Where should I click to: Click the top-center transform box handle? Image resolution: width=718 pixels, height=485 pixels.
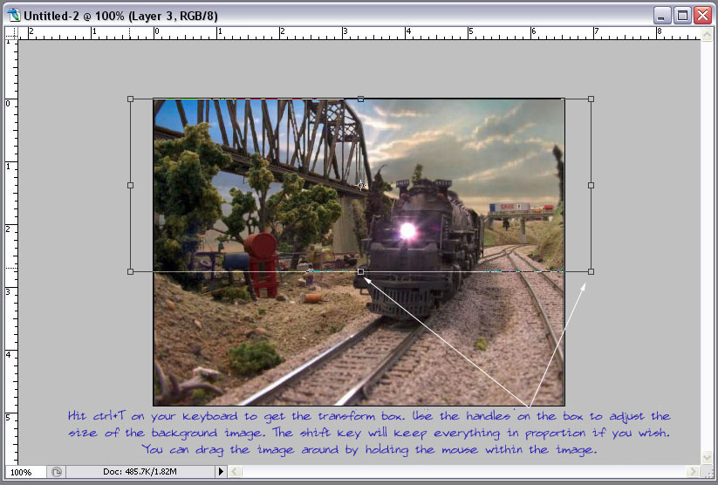[361, 99]
